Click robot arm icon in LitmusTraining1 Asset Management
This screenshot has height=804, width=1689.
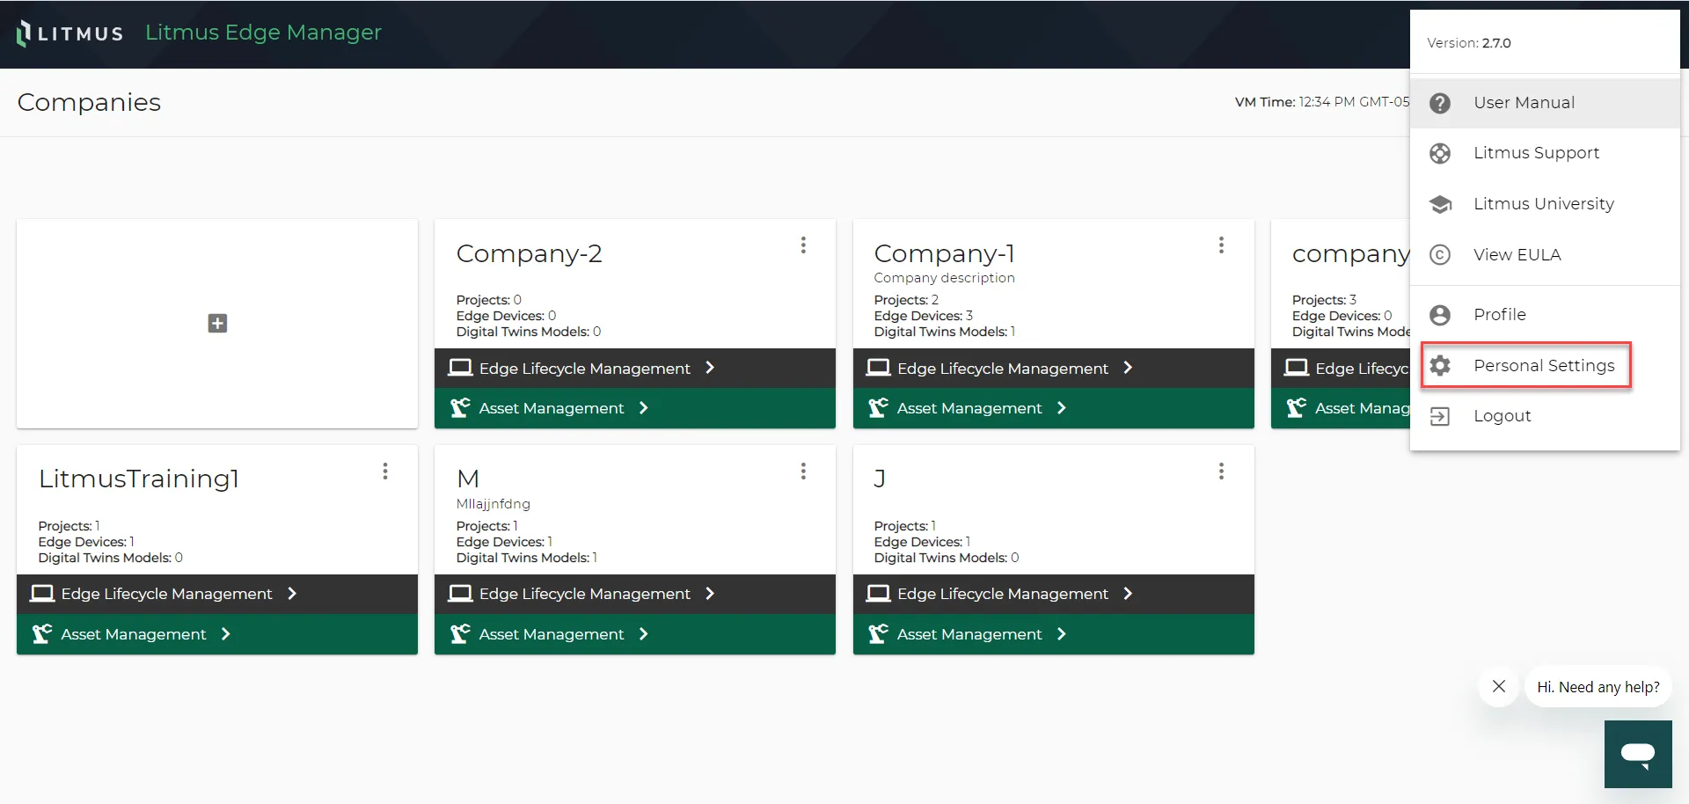tap(42, 634)
